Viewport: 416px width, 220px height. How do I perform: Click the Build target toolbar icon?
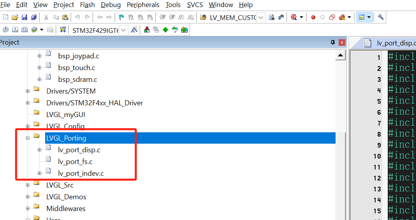pyautogui.click(x=15, y=30)
